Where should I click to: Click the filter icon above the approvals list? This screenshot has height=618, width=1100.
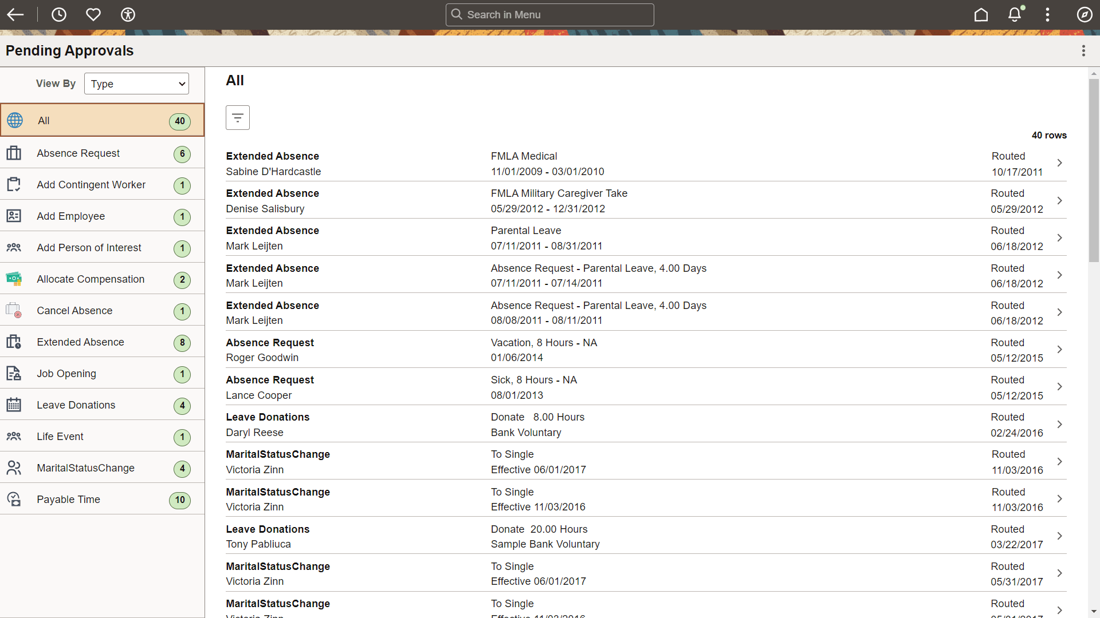[237, 117]
